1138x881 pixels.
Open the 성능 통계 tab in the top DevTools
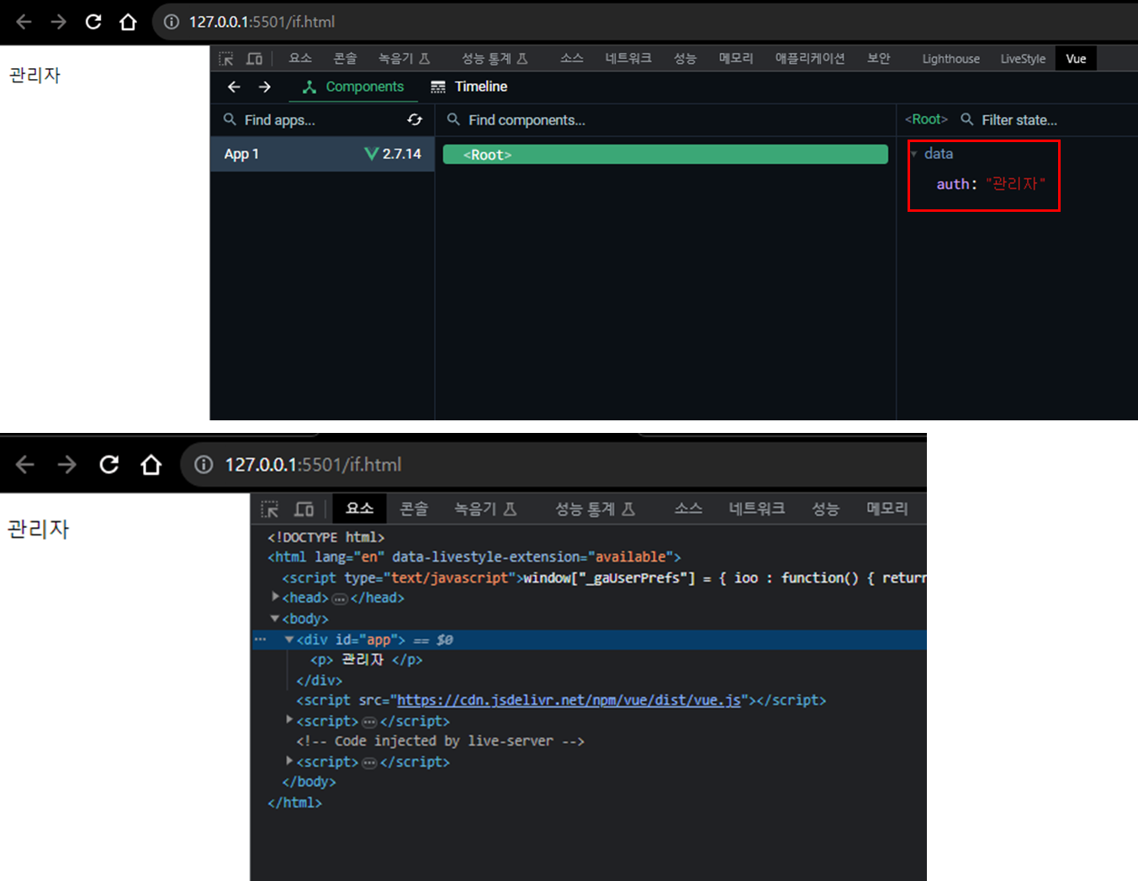pos(495,58)
